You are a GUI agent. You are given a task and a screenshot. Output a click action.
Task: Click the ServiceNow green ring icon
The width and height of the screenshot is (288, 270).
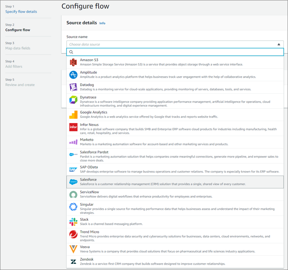coord(73,195)
